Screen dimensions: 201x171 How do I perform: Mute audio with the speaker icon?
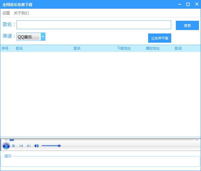tap(37, 146)
